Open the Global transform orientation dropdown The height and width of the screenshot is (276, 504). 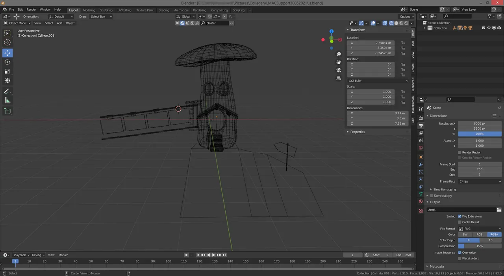(x=186, y=17)
